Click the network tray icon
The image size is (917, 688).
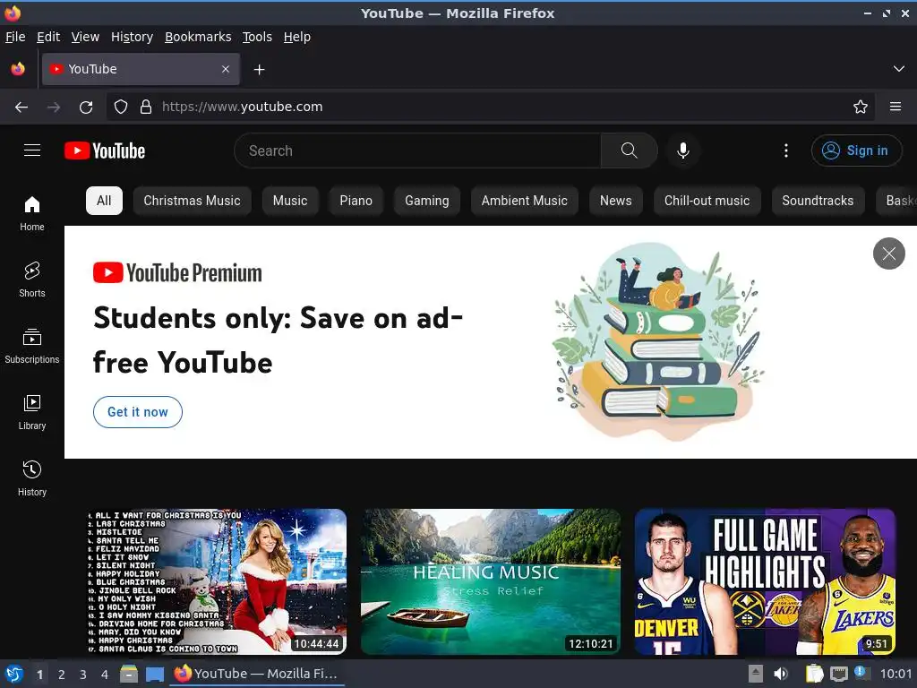(x=838, y=674)
